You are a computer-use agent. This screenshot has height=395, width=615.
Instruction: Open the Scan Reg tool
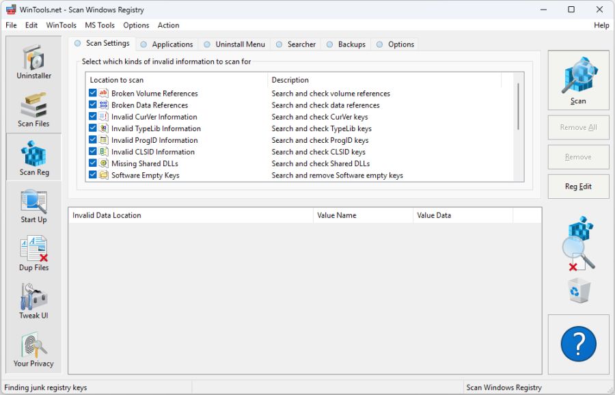33,159
